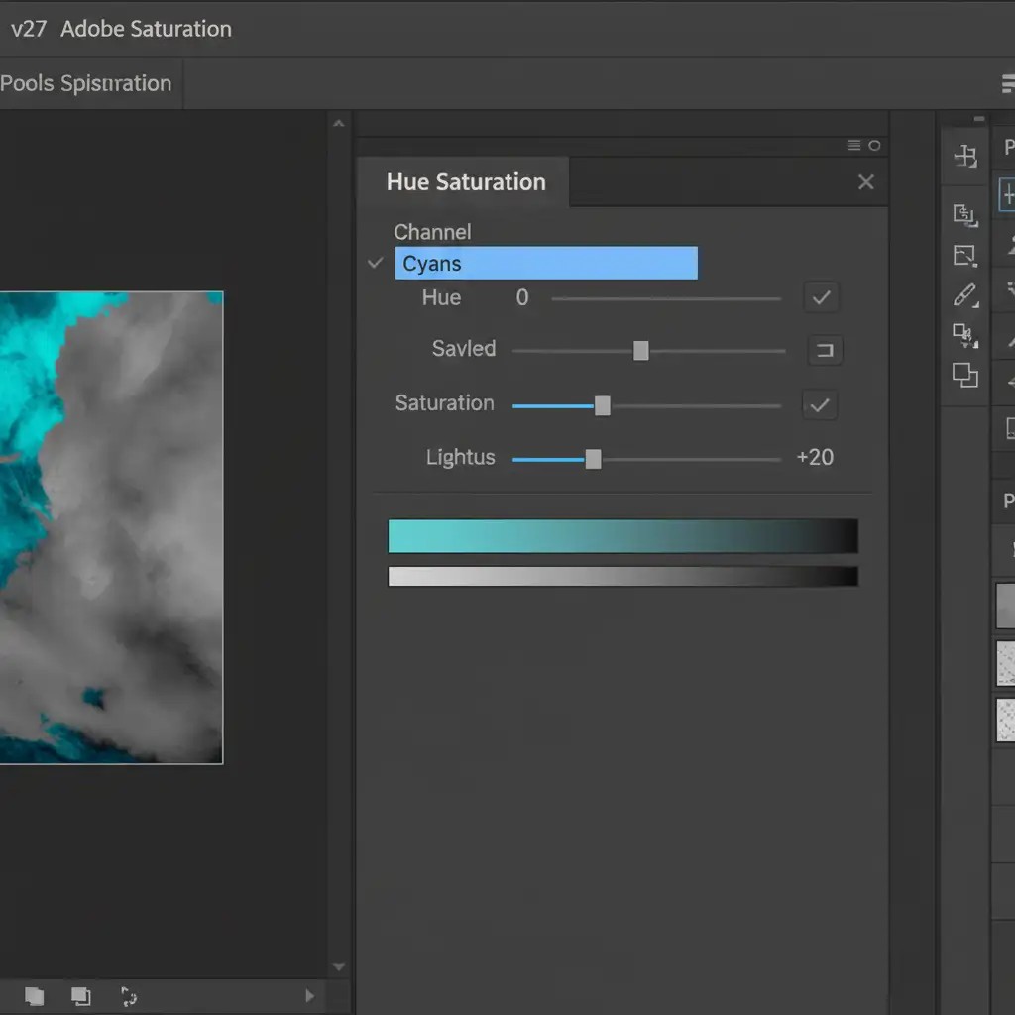The image size is (1015, 1015).
Task: Click the down arrow of canvas scrollbar
Action: (x=339, y=967)
